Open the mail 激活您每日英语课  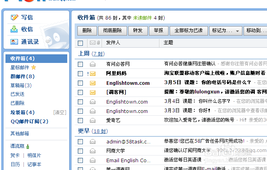coord(183,160)
